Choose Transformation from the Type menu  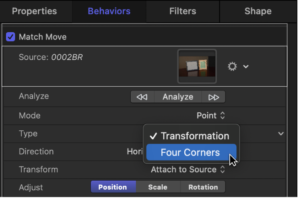[x=195, y=136]
